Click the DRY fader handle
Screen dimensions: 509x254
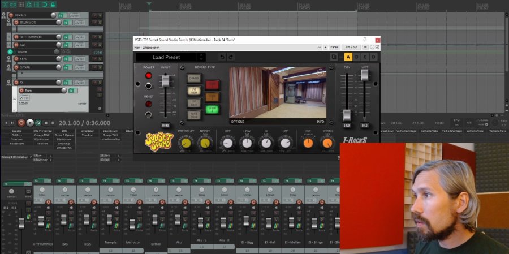[x=347, y=115]
